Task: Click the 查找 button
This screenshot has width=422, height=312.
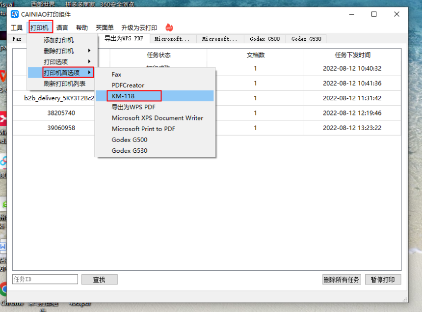Action: pos(99,280)
